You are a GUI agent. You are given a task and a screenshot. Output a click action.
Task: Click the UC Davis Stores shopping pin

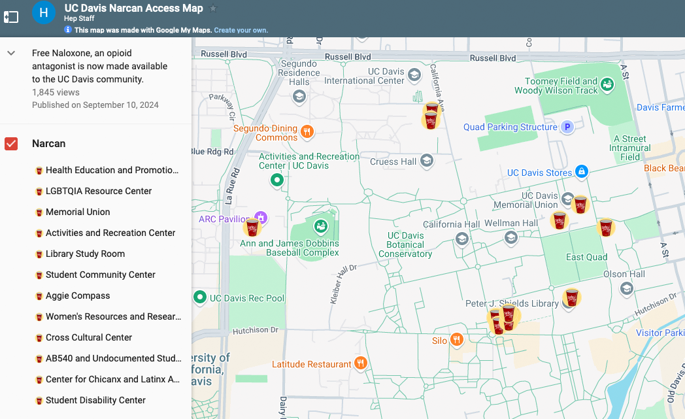[582, 171]
